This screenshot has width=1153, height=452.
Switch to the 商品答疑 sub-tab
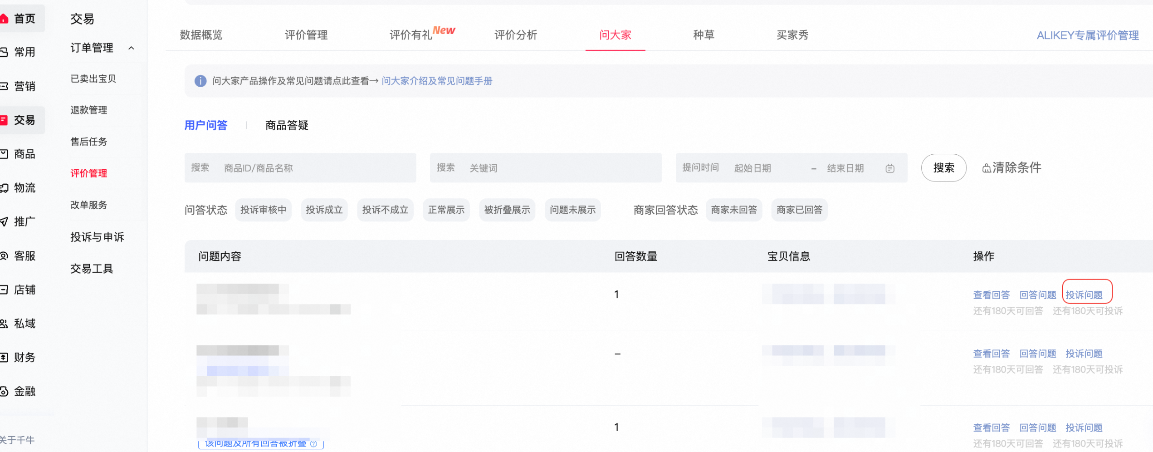pyautogui.click(x=287, y=125)
